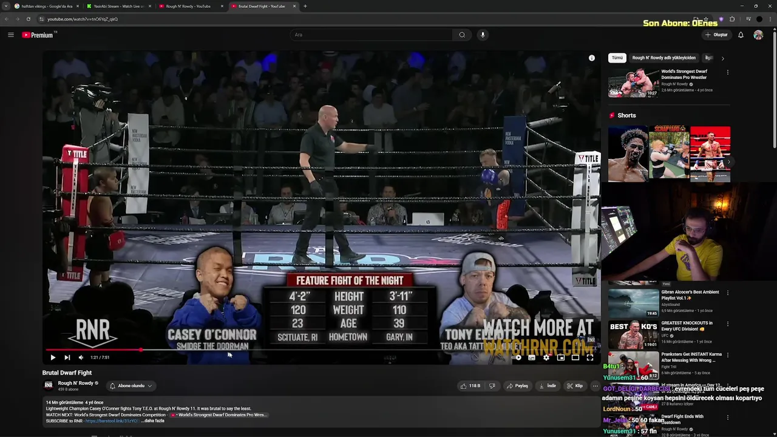This screenshot has width=777, height=437.
Task: Open options for Pranksters Karma video
Action: [728, 355]
